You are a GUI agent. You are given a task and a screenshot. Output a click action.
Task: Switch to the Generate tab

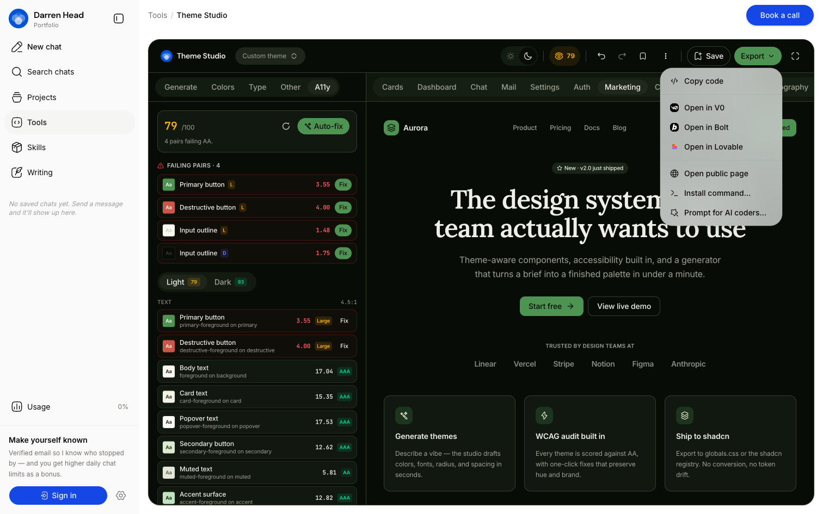click(181, 87)
